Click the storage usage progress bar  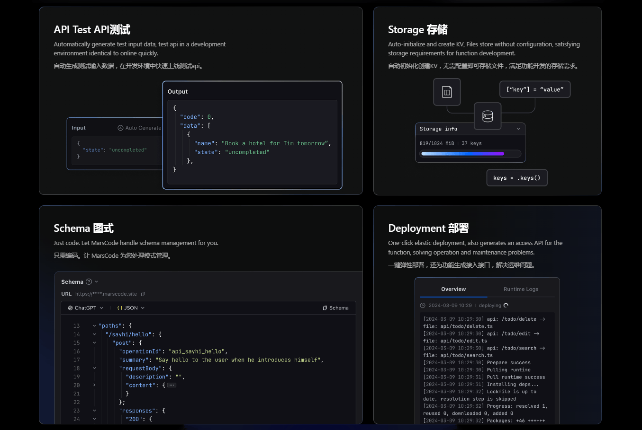[x=470, y=154]
